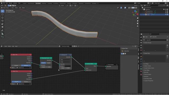Toggle visibility of the first BezierCircle item
This screenshot has width=169, height=95.
pyautogui.click(x=166, y=11)
